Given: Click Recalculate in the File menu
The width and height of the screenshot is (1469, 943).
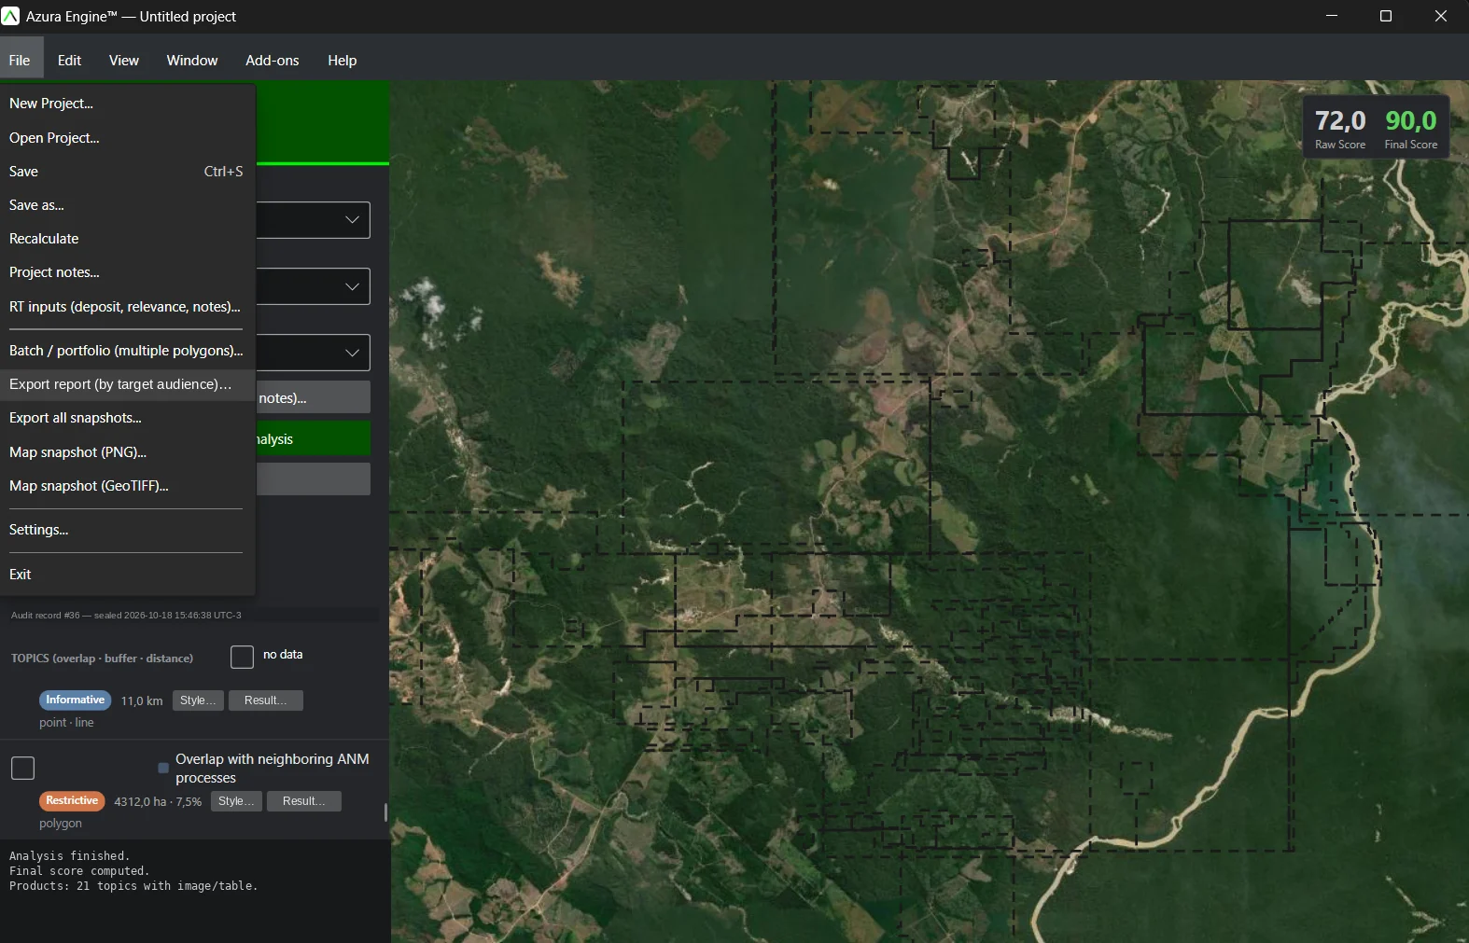Looking at the screenshot, I should pyautogui.click(x=128, y=238).
